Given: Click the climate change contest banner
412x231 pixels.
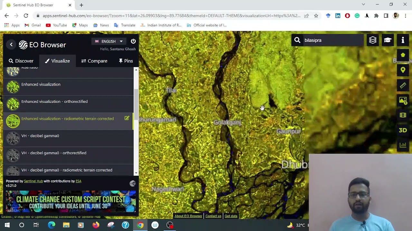Looking at the screenshot, I should pos(71,201).
